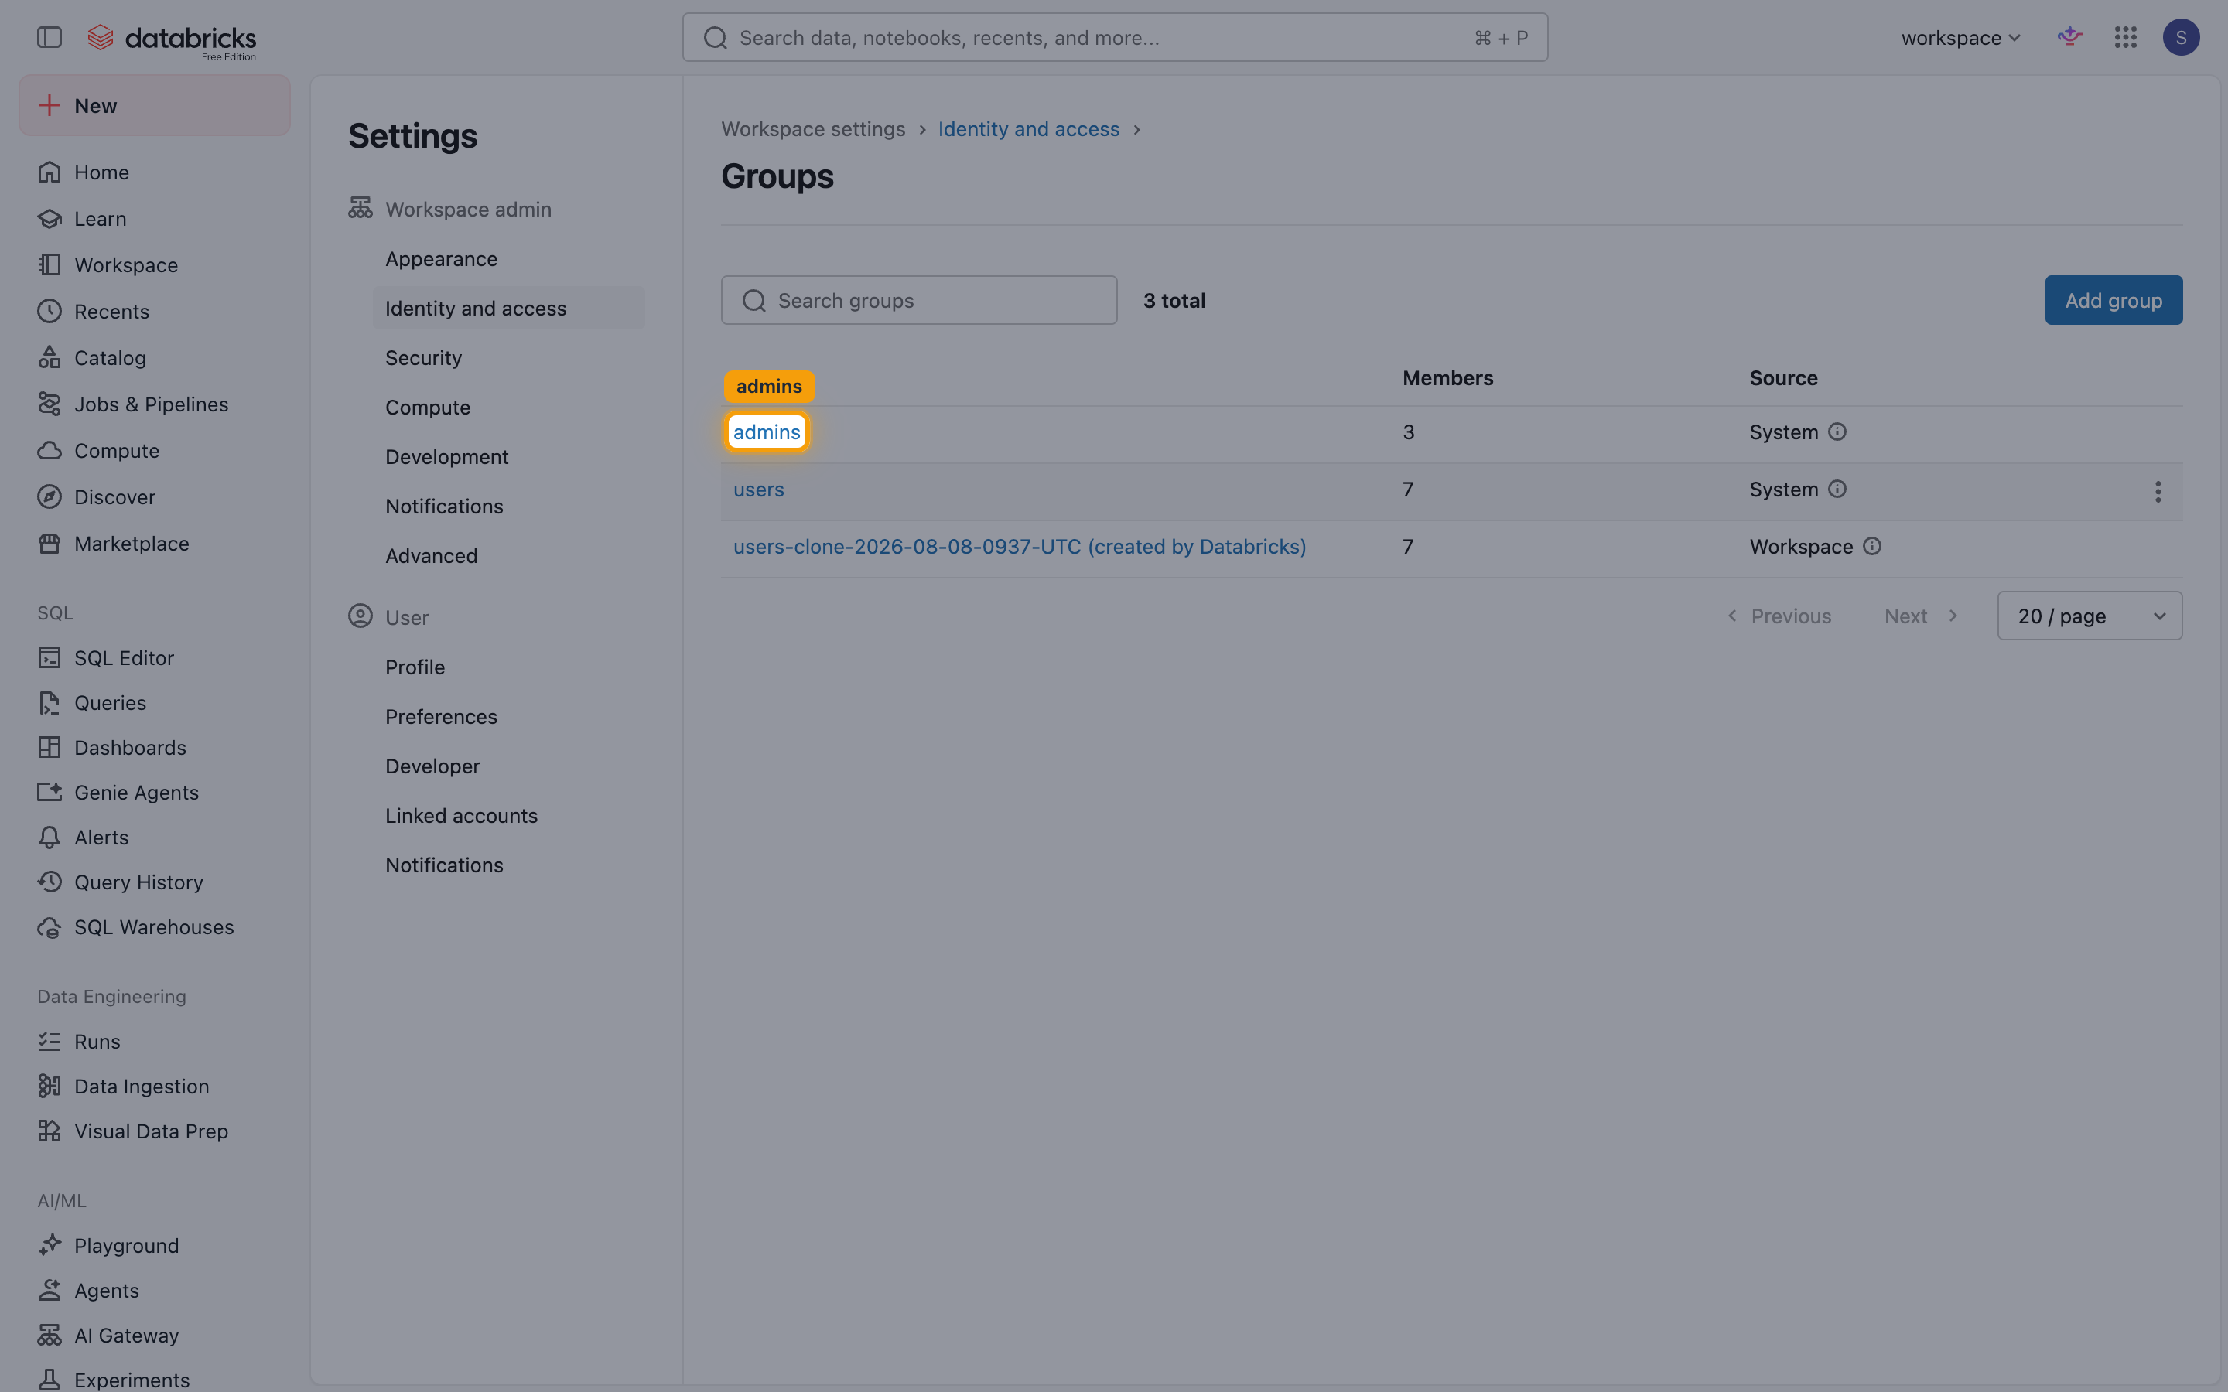
Task: Select Developer under User settings
Action: [x=508, y=766]
